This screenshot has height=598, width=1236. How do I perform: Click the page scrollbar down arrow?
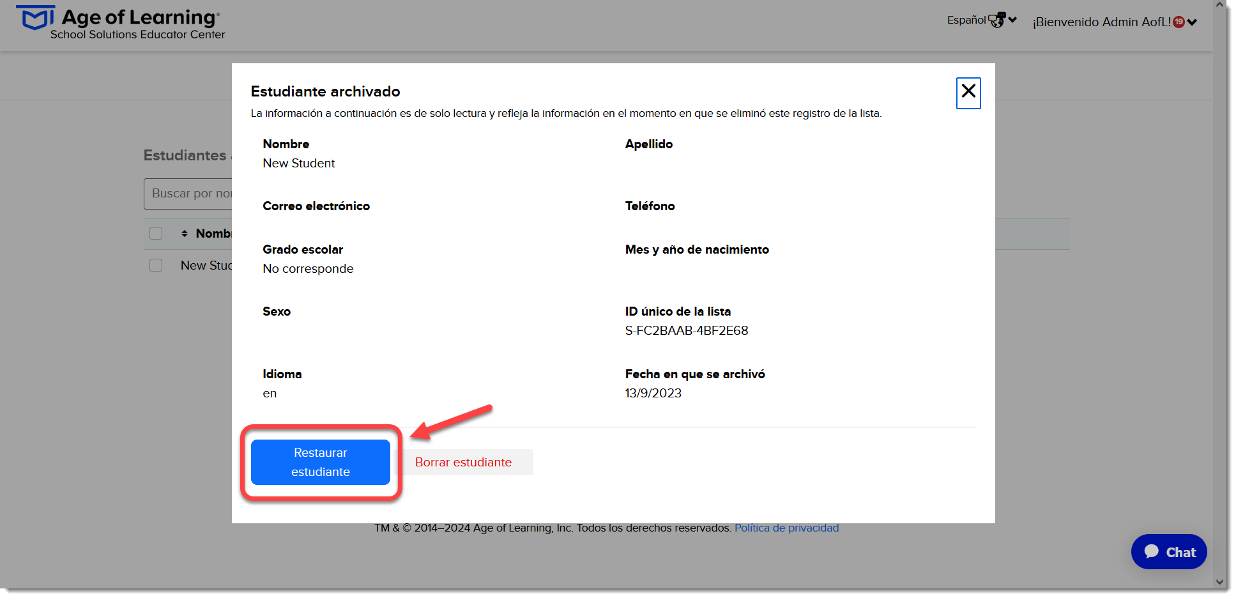tap(1219, 582)
